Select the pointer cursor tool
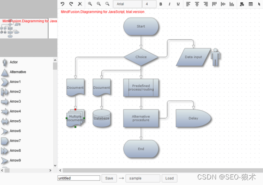This screenshot has width=263, height=185. (x=259, y=4)
